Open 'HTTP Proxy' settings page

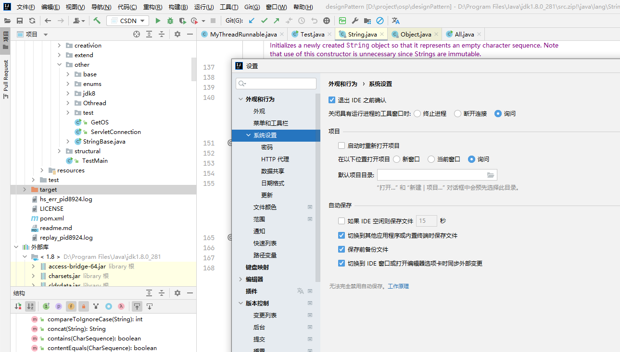[x=275, y=159]
